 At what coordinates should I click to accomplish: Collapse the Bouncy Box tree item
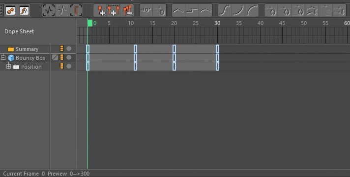(3, 58)
